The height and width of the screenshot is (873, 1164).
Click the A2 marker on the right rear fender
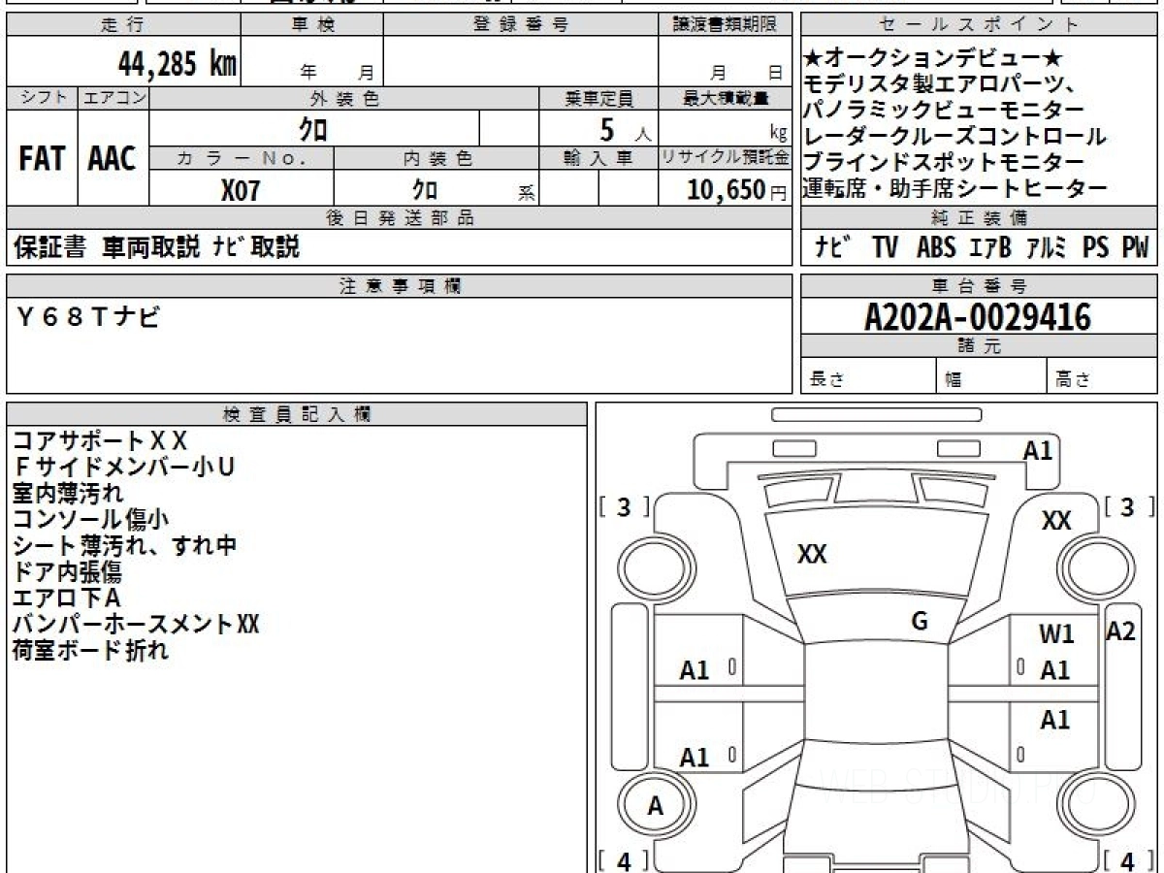click(1120, 631)
